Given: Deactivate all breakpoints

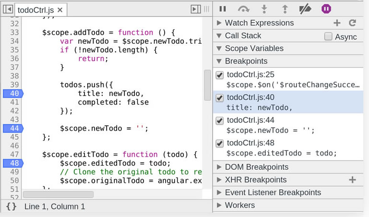Looking at the screenshot, I should click(305, 9).
